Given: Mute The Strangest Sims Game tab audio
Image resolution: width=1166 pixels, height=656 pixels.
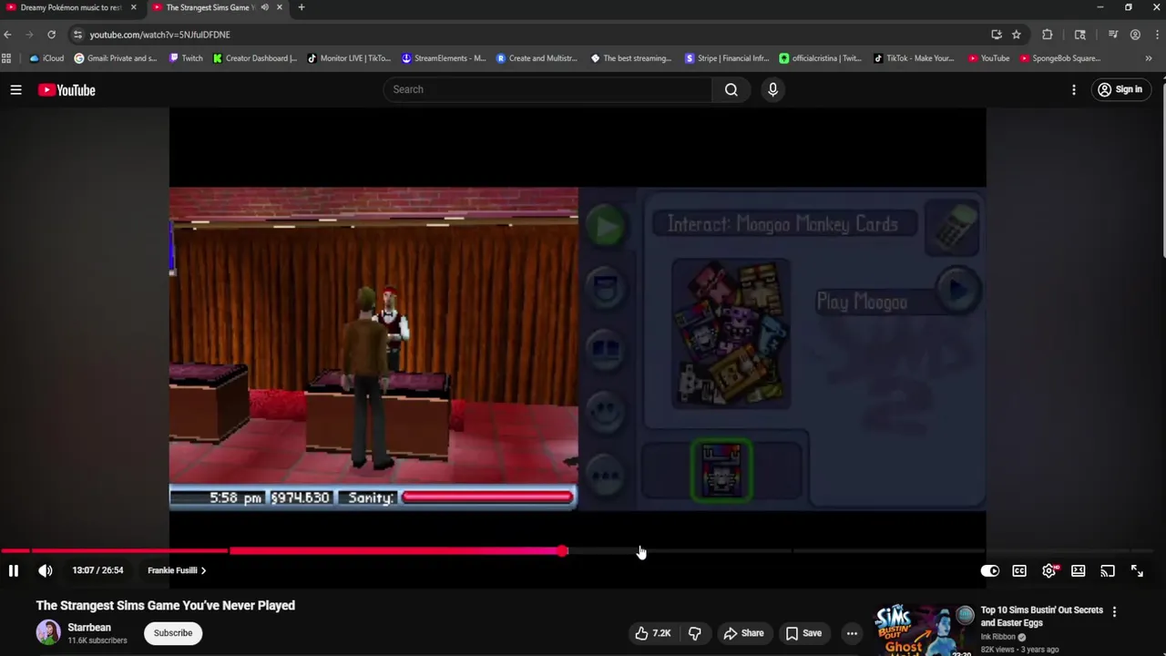Looking at the screenshot, I should (x=264, y=7).
